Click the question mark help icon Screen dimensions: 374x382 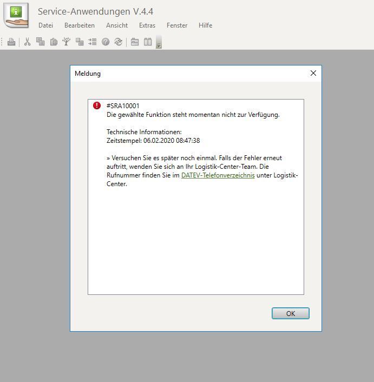click(x=106, y=42)
